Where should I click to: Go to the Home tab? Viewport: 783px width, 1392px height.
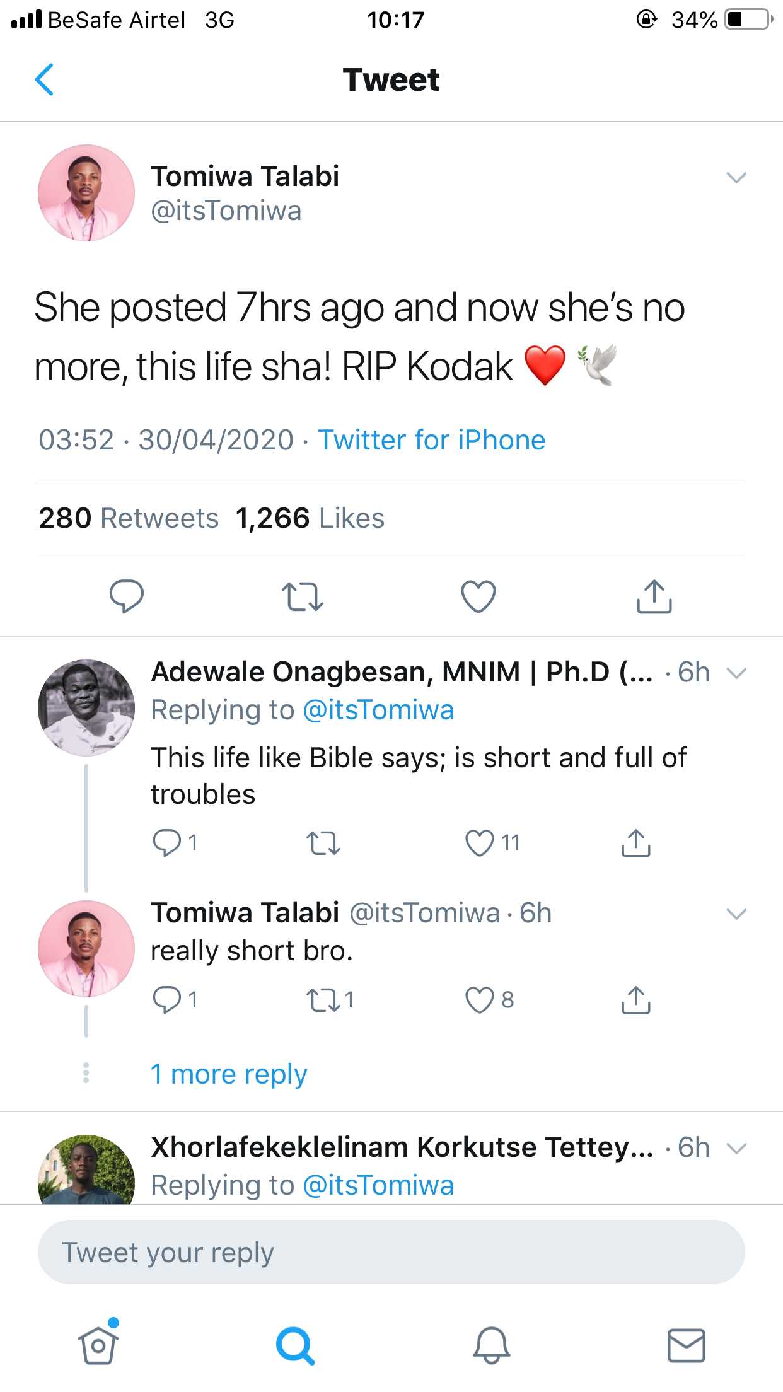pyautogui.click(x=98, y=1345)
